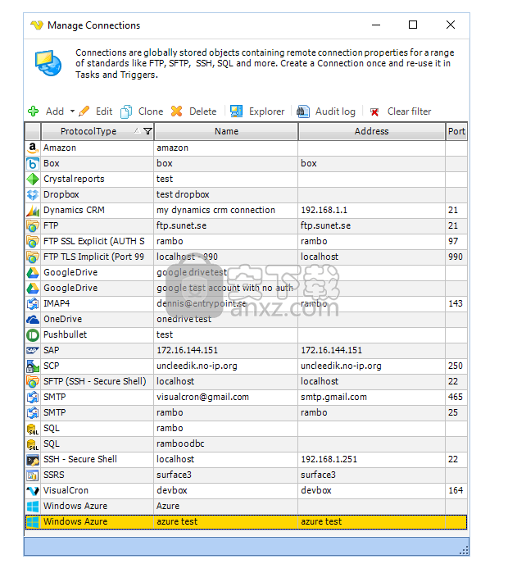Open the Audit log icon
This screenshot has width=508, height=573.
click(x=303, y=111)
